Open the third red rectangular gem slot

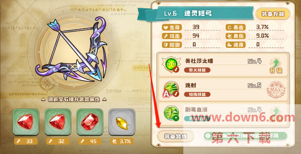point(90,122)
